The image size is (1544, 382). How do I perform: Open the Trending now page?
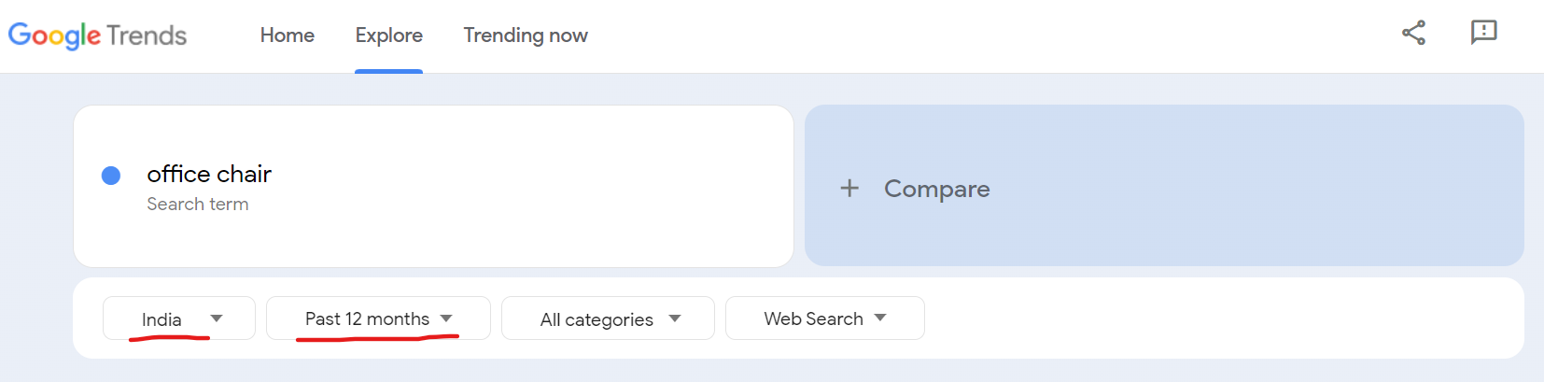526,35
